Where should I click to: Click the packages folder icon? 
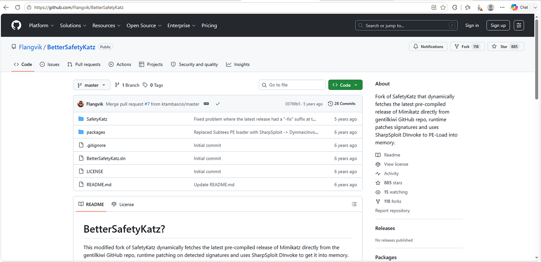81,132
